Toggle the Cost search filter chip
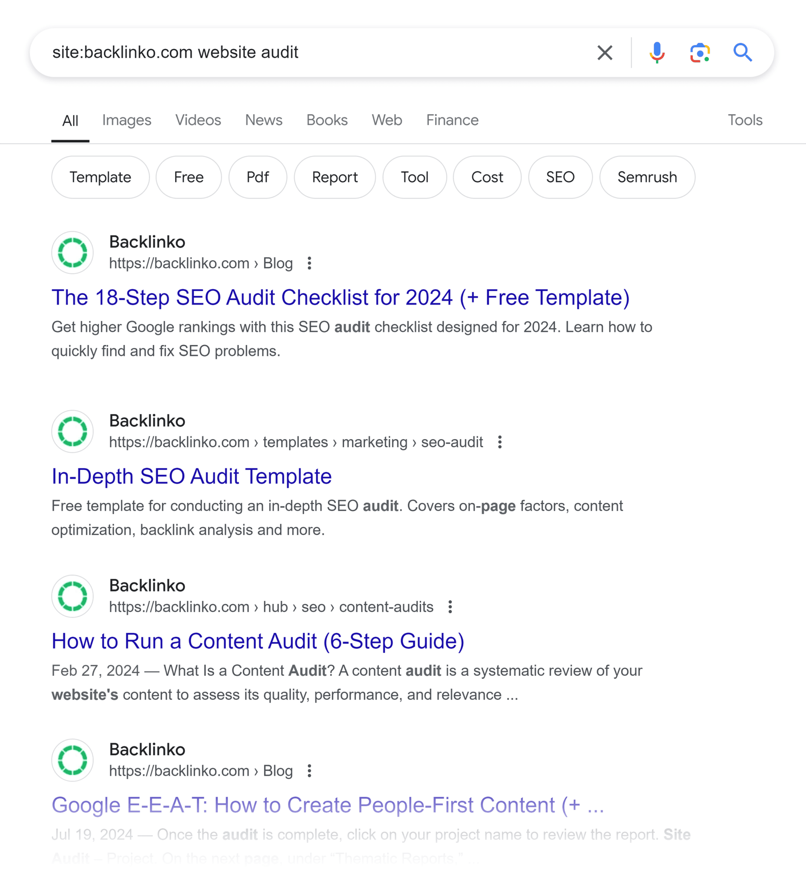 pos(487,177)
